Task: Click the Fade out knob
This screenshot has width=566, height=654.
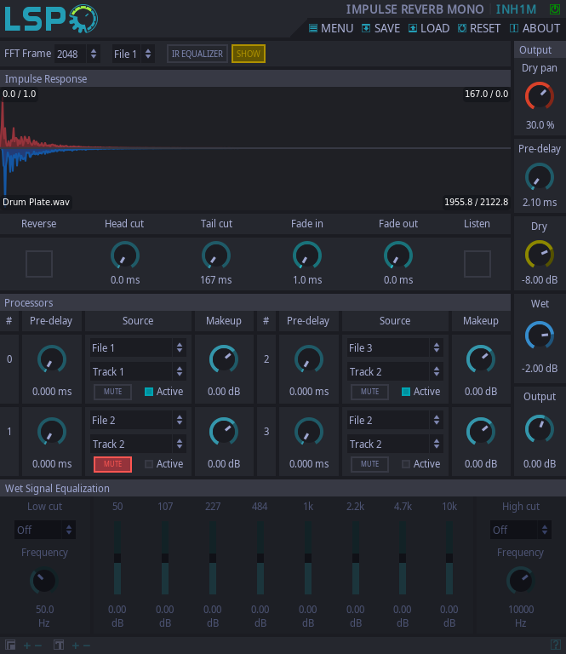Action: pyautogui.click(x=398, y=255)
